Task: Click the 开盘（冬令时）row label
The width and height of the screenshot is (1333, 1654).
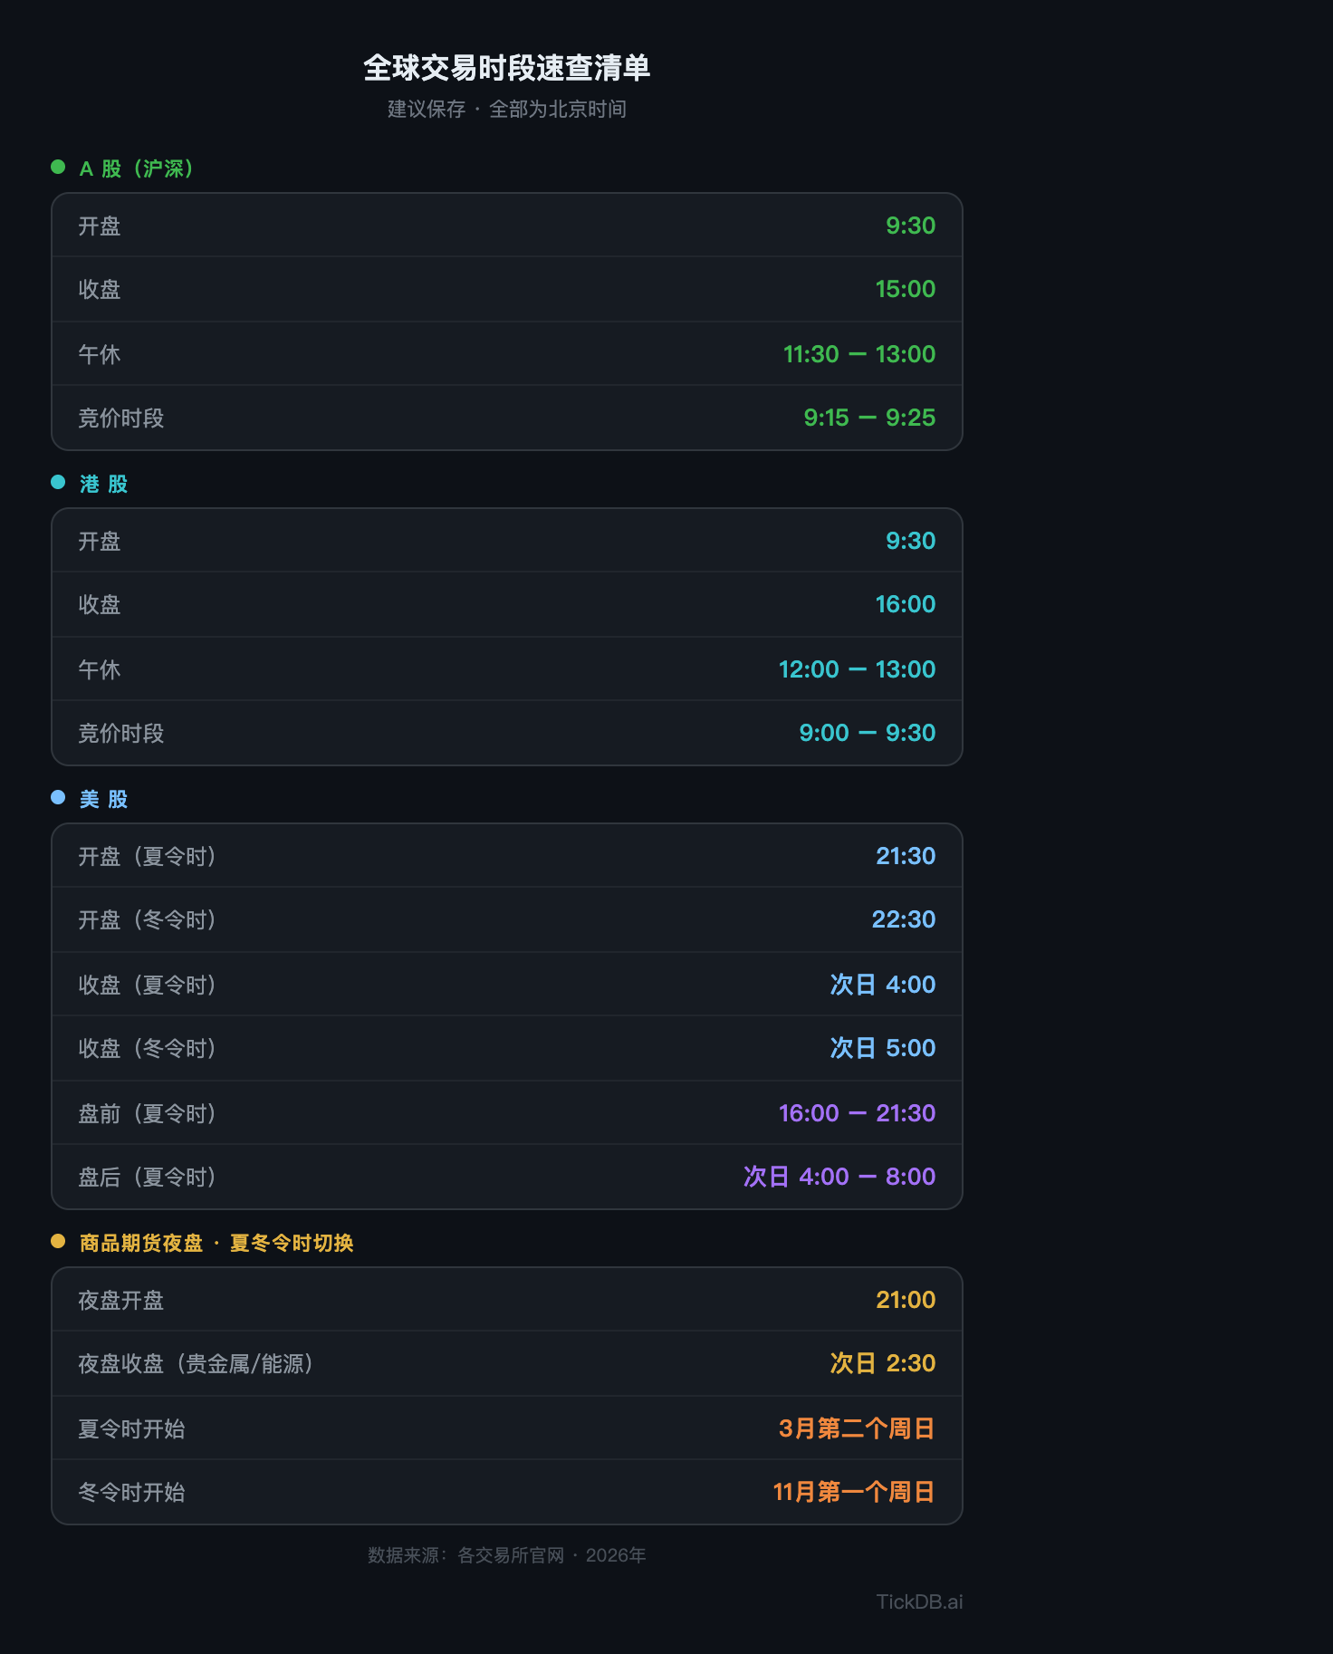Action: (148, 919)
